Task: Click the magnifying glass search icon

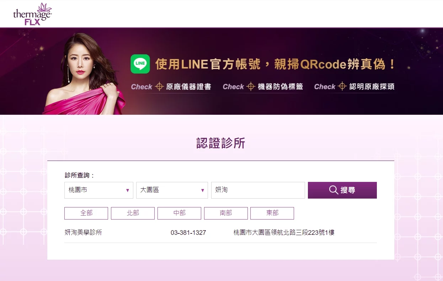Action: click(x=333, y=190)
